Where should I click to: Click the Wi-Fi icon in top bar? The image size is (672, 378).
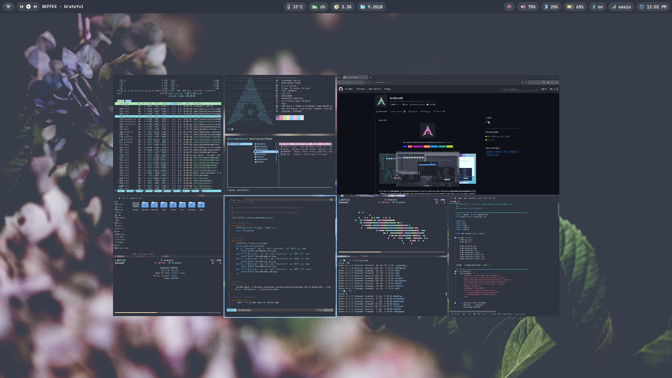8,7
